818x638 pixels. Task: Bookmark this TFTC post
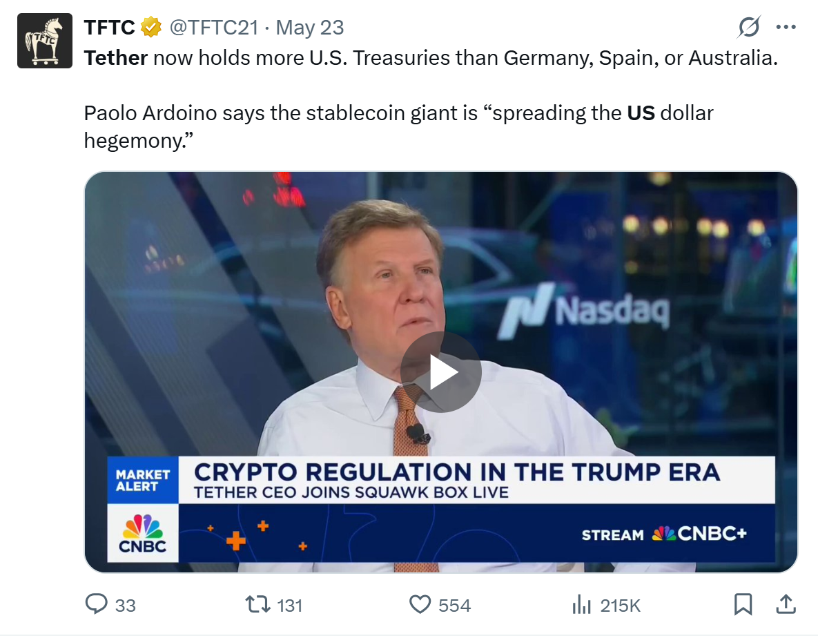pos(743,605)
